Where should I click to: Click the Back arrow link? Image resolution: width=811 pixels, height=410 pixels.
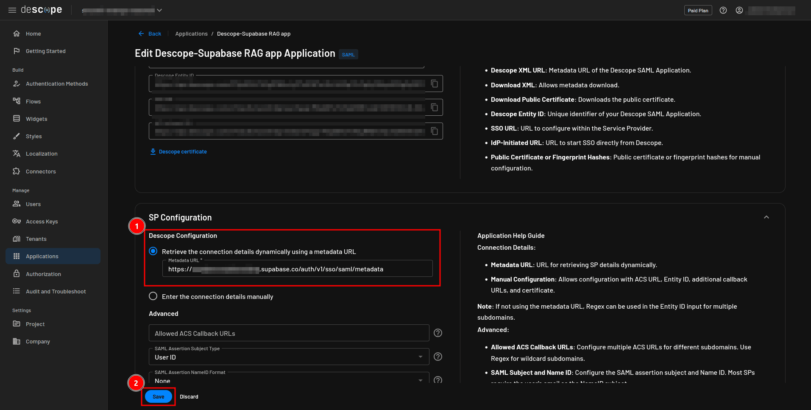pyautogui.click(x=150, y=34)
